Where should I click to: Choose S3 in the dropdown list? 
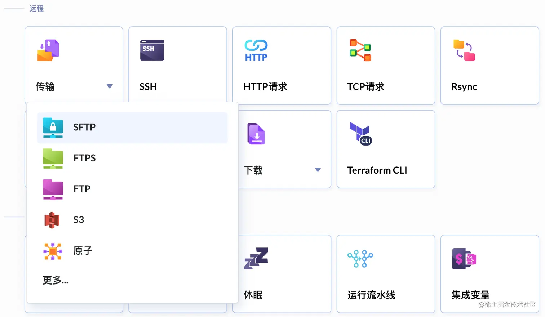[x=133, y=220]
